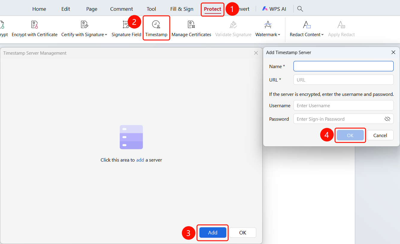Focus the URL input field
Screen dimensions: 400x244
pyautogui.click(x=343, y=80)
